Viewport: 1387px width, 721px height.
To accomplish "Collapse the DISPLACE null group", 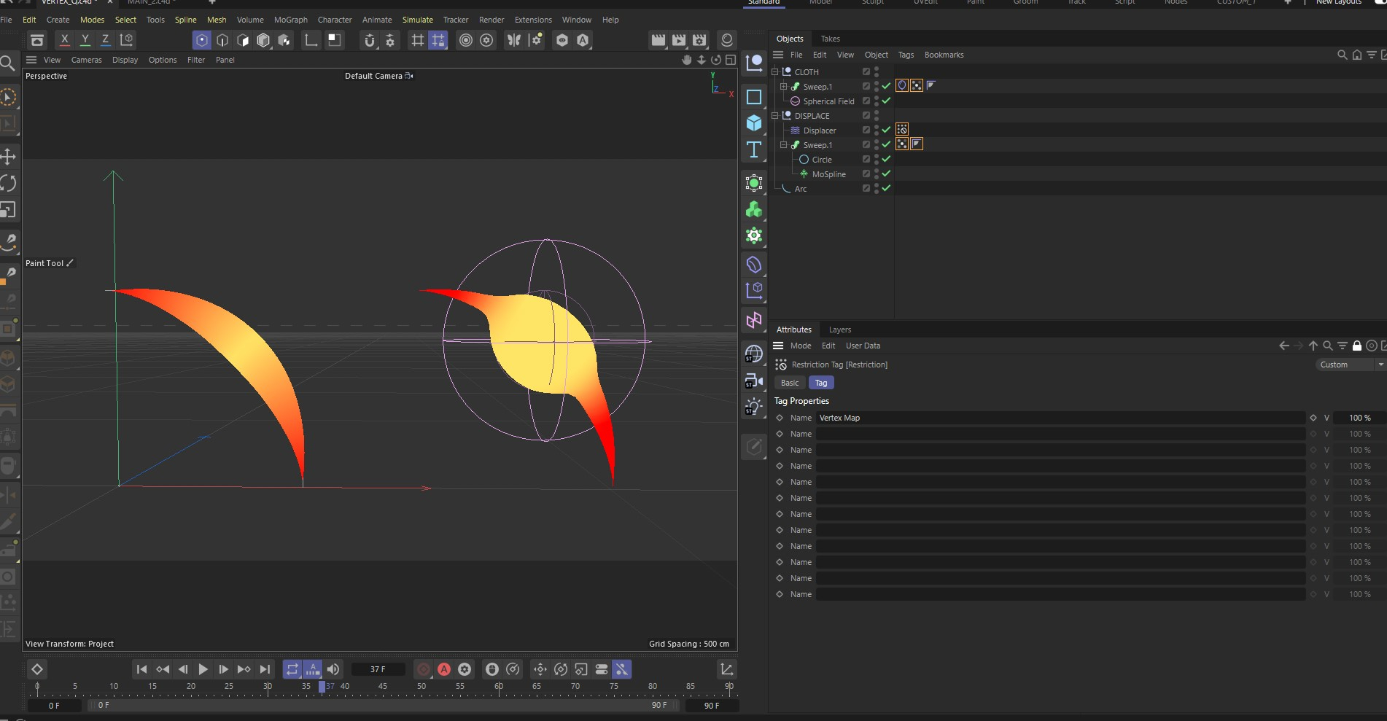I will tap(774, 115).
